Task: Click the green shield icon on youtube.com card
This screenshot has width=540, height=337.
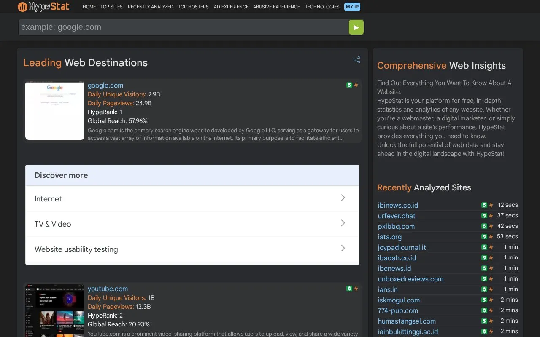Action: [349, 289]
